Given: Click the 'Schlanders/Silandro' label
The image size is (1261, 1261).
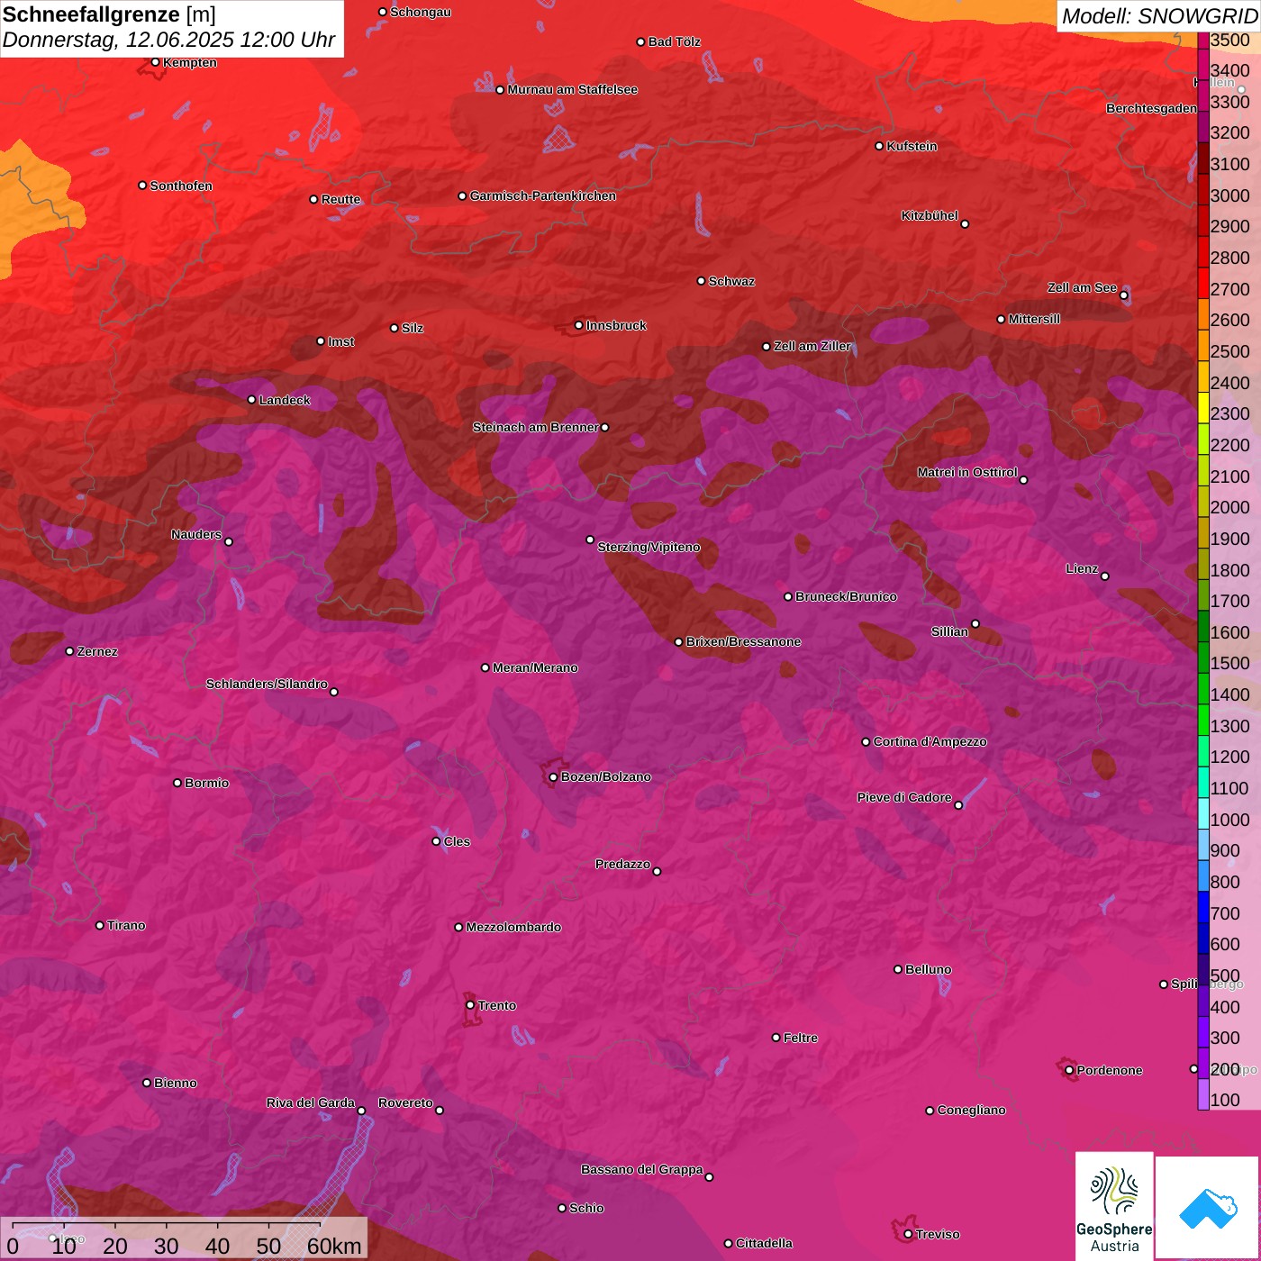Looking at the screenshot, I should [x=267, y=684].
